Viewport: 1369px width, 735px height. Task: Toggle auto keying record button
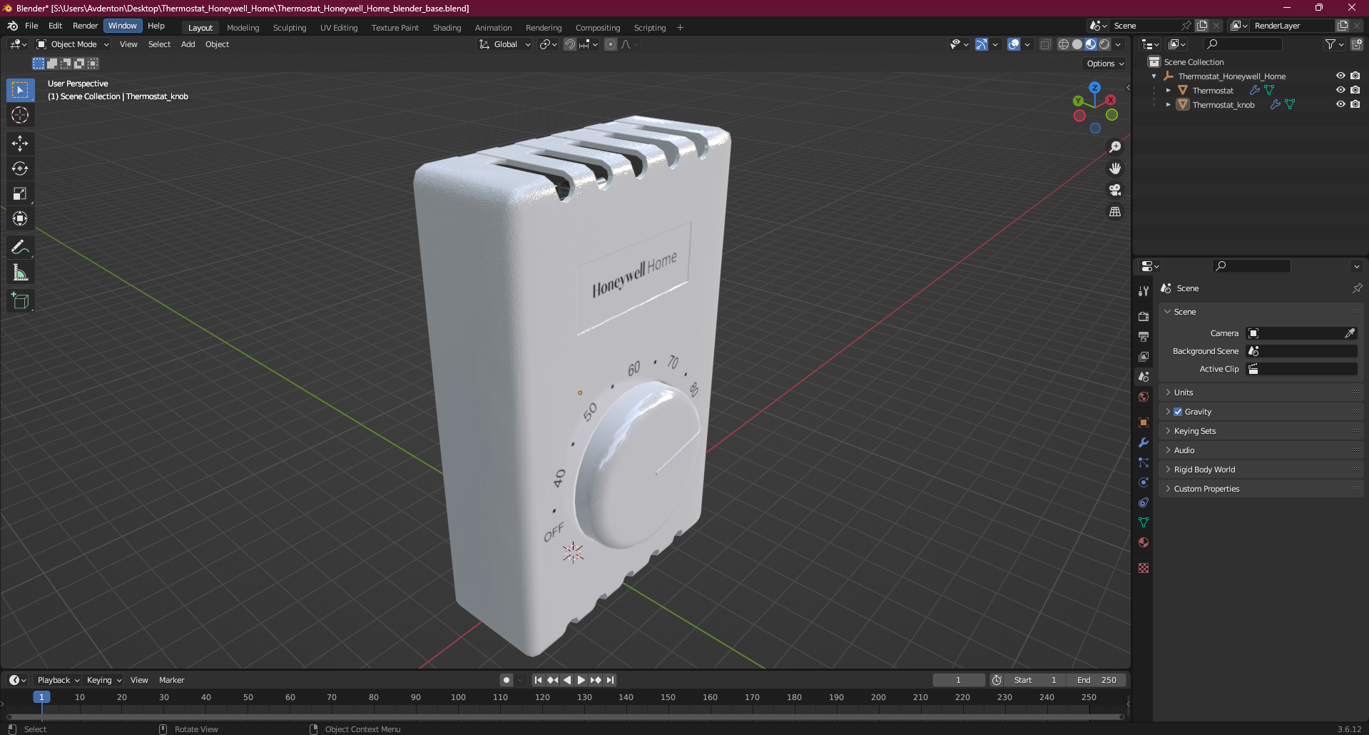pos(506,680)
